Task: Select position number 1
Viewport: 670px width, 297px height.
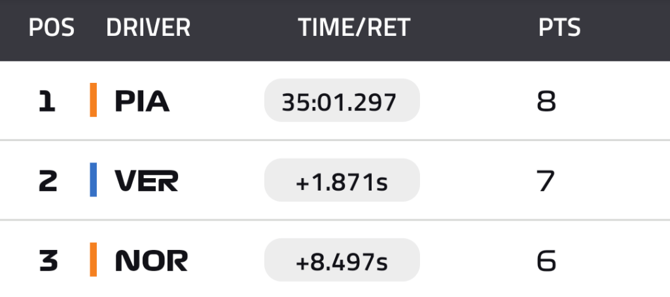Action: pyautogui.click(x=46, y=101)
